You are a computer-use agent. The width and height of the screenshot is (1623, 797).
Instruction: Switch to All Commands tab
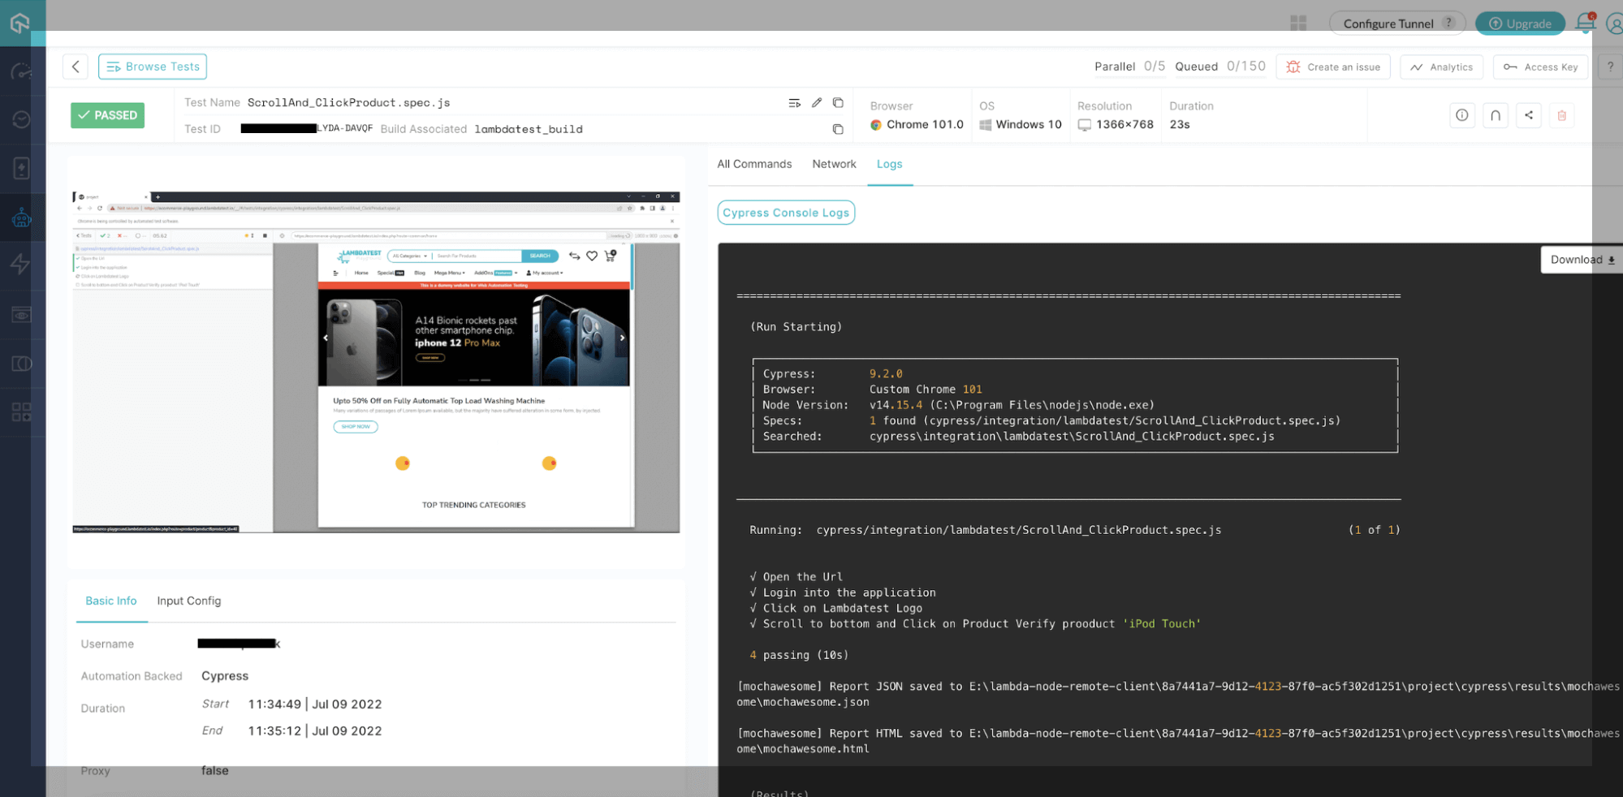pos(753,164)
